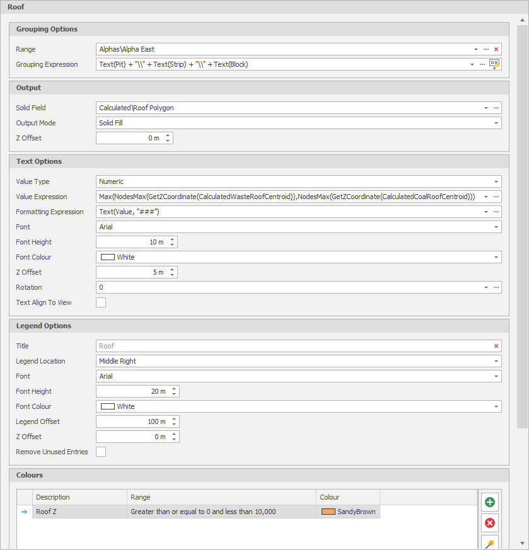This screenshot has height=550, width=529.
Task: Delete the selected colour entry
Action: pyautogui.click(x=489, y=522)
